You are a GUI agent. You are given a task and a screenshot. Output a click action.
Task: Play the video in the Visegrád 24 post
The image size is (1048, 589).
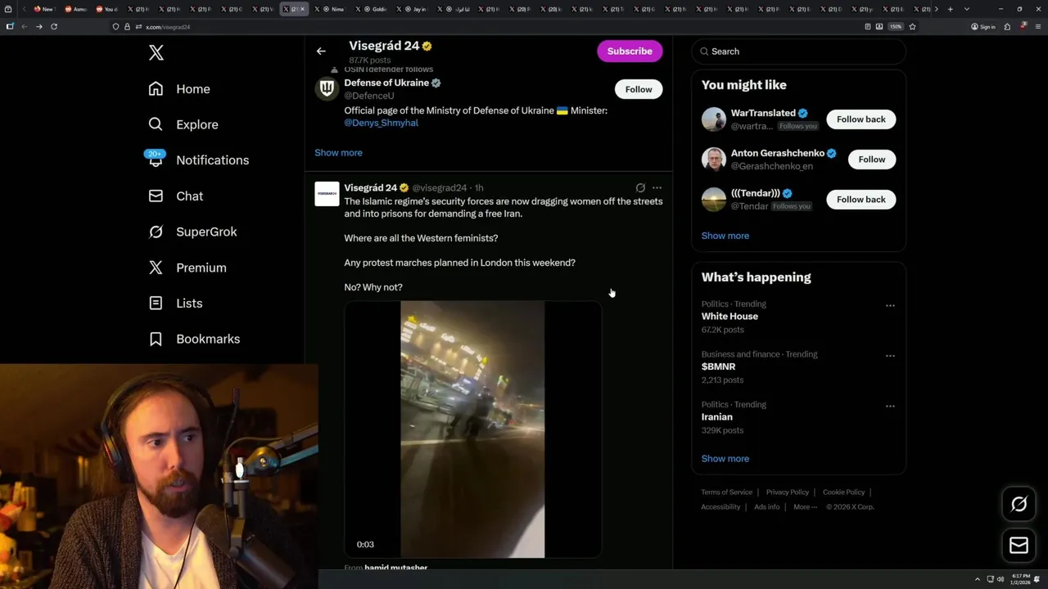pos(472,429)
